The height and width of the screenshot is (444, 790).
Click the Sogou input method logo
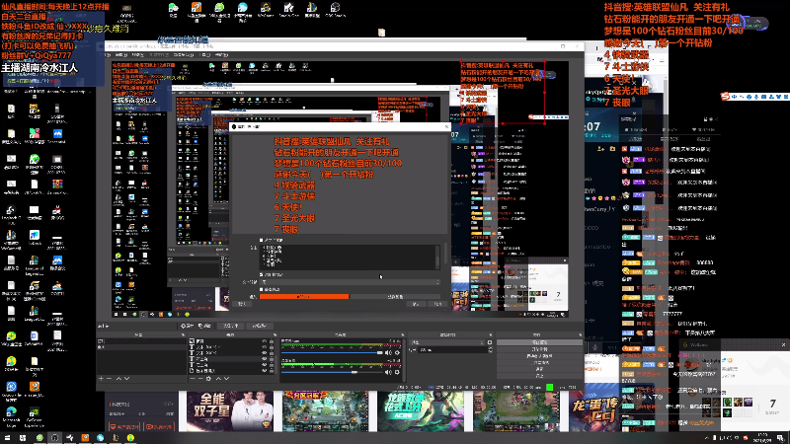tap(725, 96)
